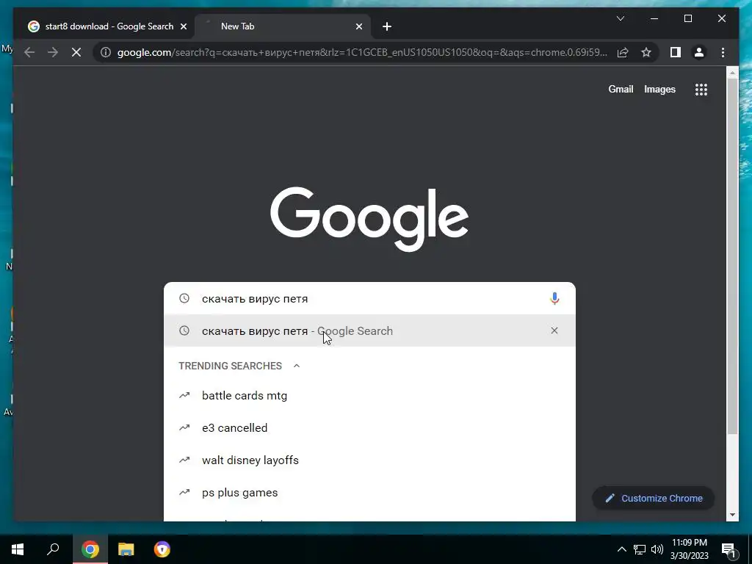
Task: Start voice search with the microphone icon
Action: 554,299
